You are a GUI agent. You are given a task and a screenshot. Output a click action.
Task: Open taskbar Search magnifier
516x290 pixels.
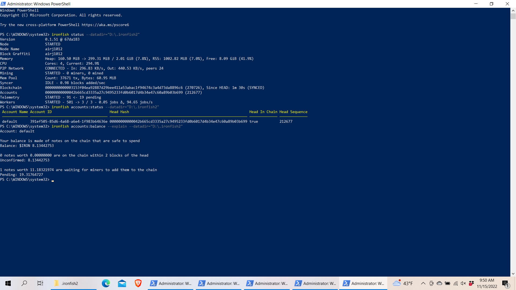click(x=24, y=283)
